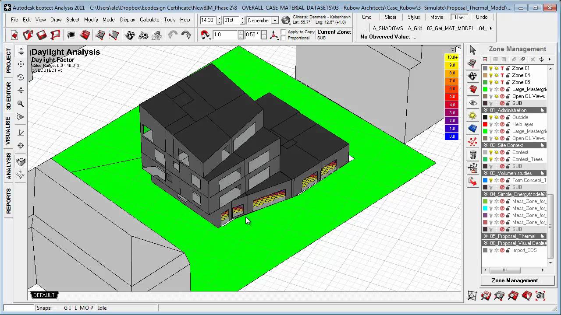This screenshot has height=315, width=561.
Task: Open the Modify menu
Action: 91,20
